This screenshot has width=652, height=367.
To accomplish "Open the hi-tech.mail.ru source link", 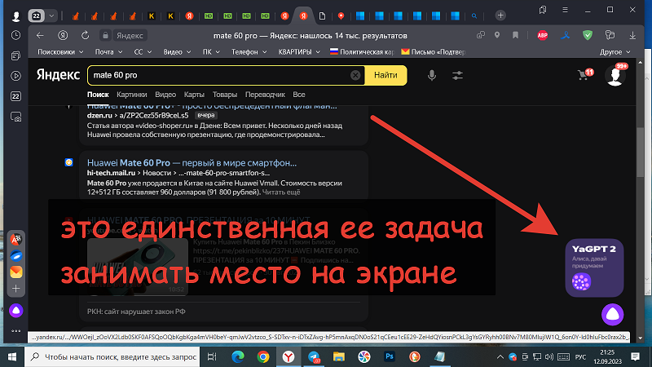I will (x=111, y=173).
